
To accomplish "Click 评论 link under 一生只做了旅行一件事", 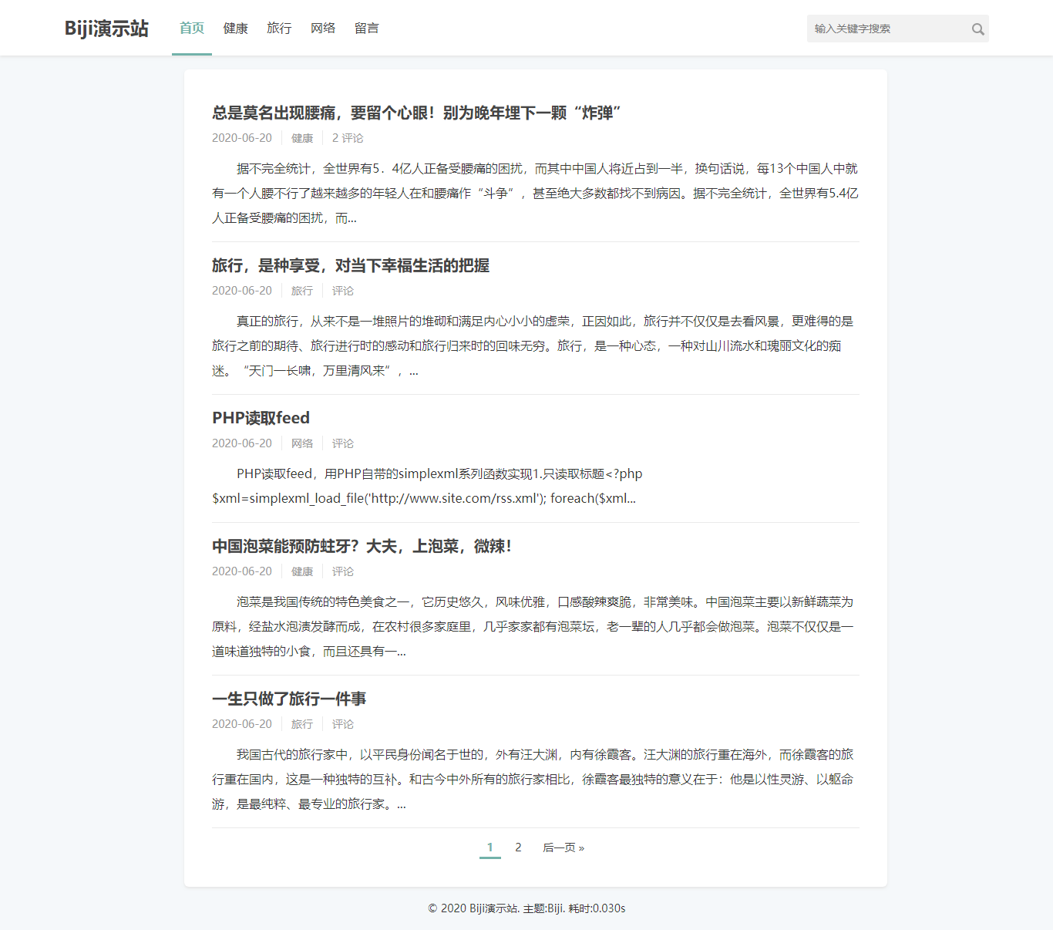I will pyautogui.click(x=343, y=724).
